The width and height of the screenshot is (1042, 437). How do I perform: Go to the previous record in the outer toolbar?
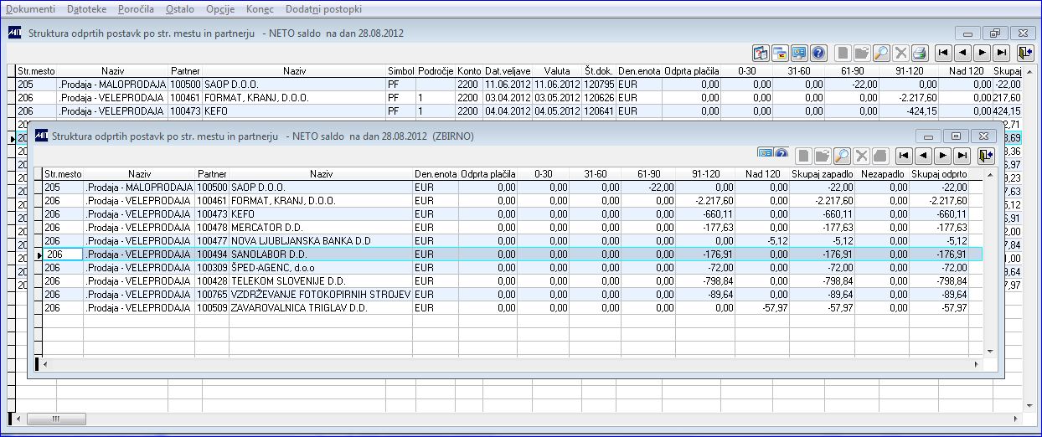962,53
